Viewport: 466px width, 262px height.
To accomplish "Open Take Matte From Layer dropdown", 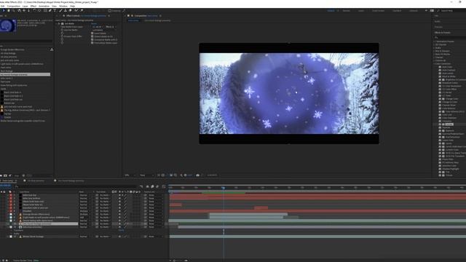I will 97,27.
